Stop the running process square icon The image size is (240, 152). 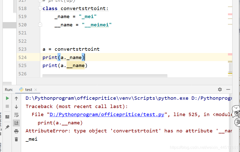click(7, 106)
